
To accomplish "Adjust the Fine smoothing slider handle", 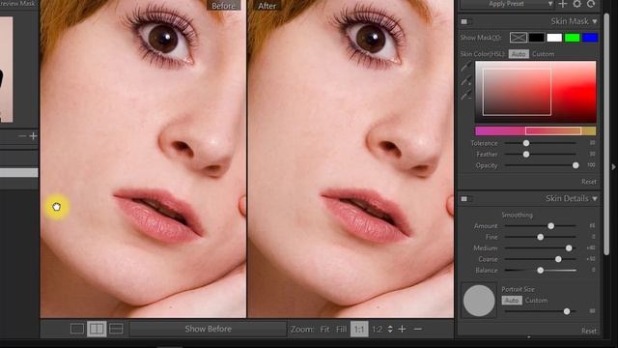I will [541, 237].
